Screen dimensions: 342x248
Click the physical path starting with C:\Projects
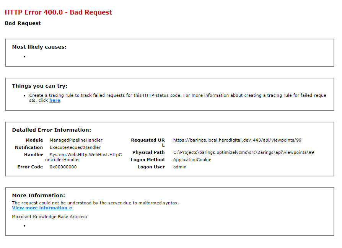(243, 152)
